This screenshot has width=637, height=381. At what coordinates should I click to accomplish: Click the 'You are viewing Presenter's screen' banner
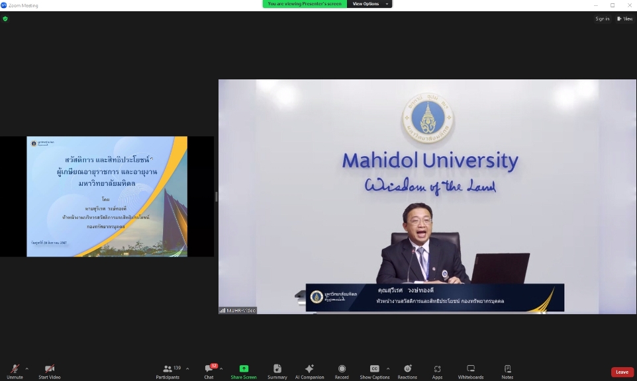coord(305,4)
